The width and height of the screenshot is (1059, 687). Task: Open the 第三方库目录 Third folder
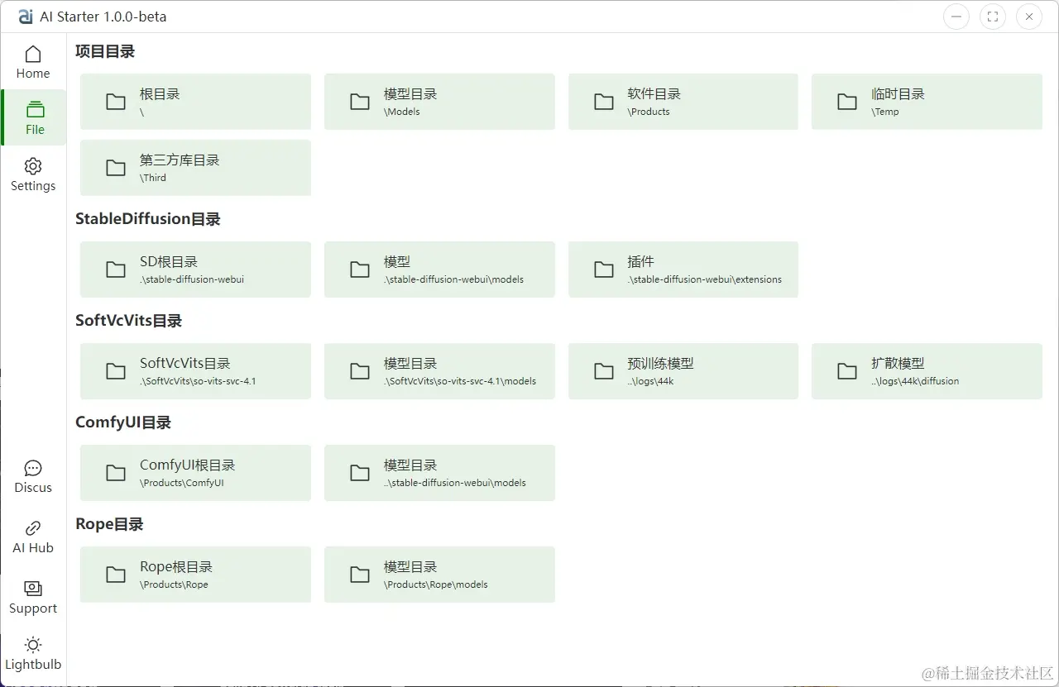tap(194, 167)
